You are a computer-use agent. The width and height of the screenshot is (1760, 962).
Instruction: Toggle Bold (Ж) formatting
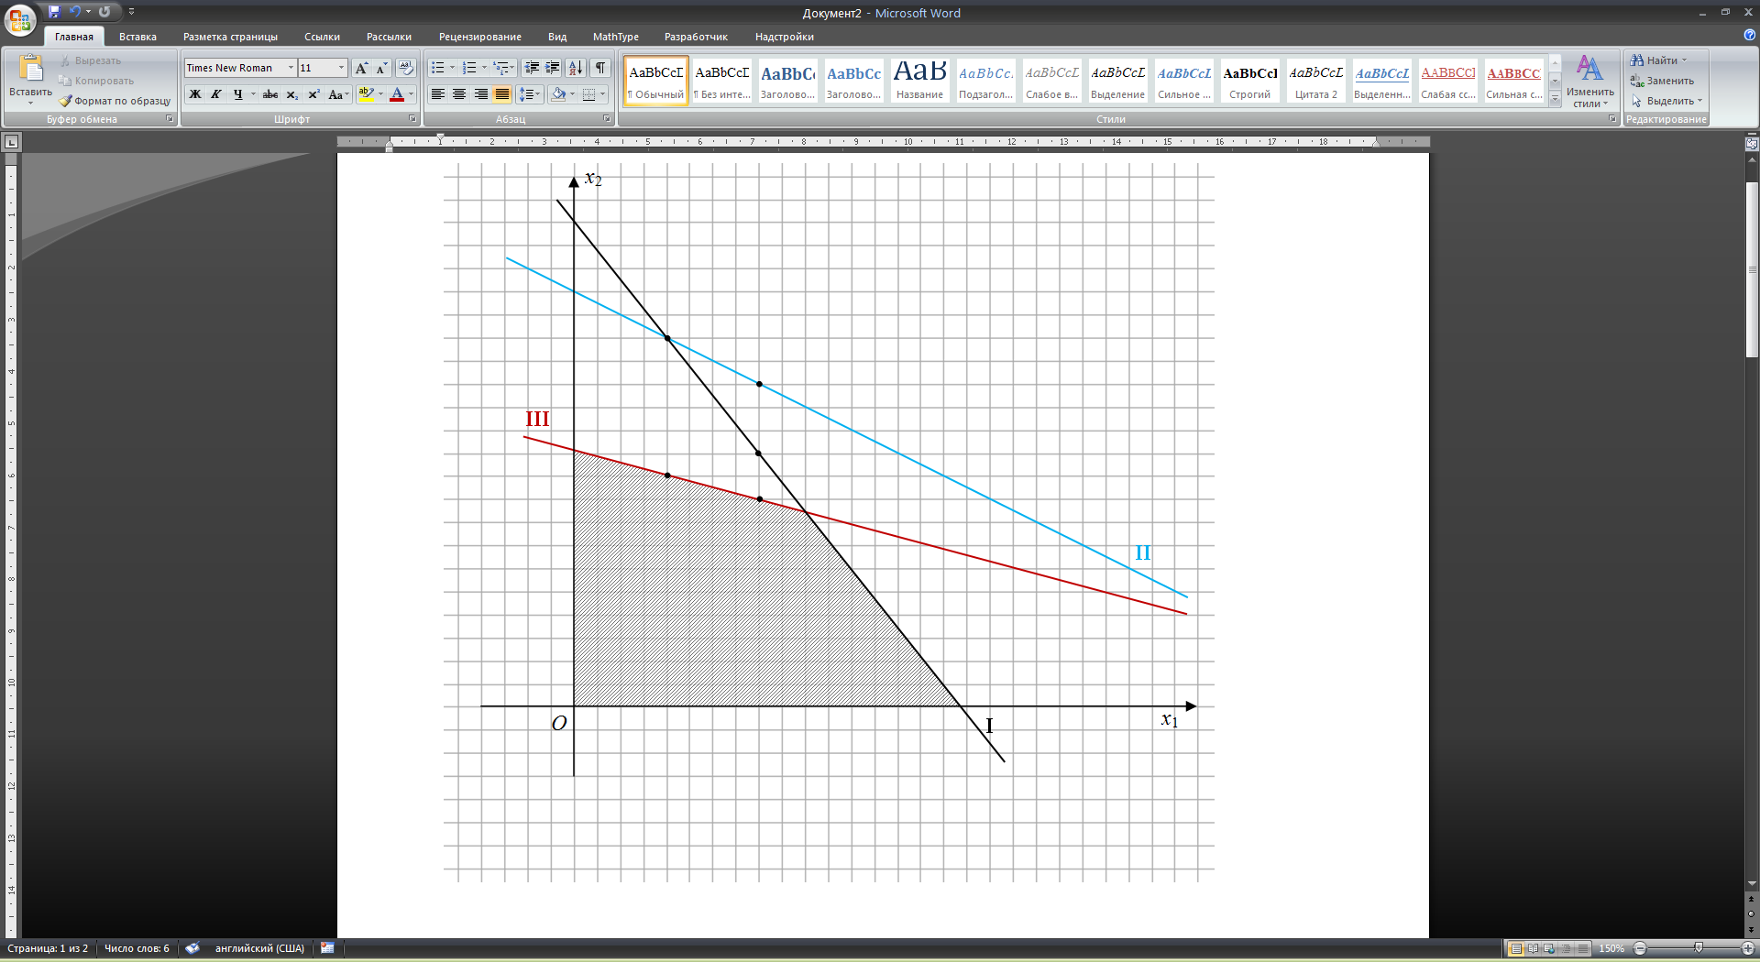[195, 94]
